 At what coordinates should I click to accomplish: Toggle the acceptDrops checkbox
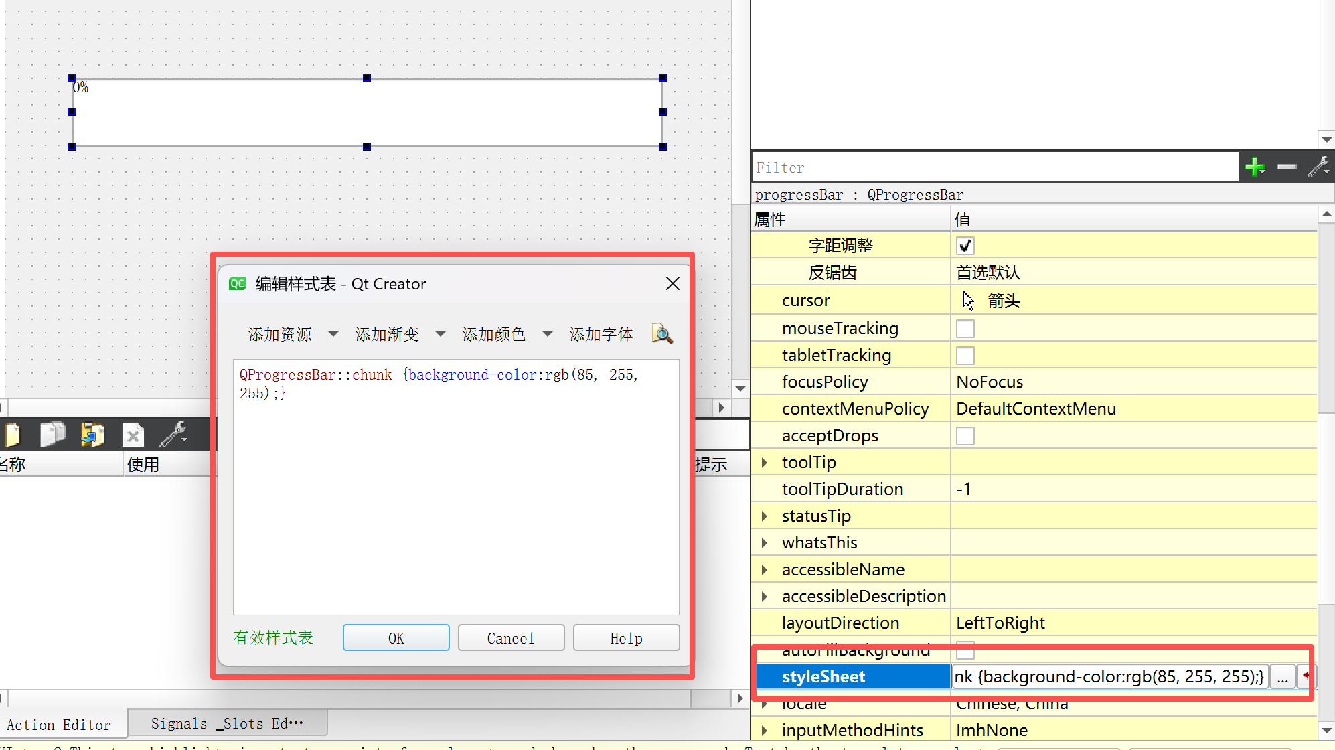pos(965,436)
